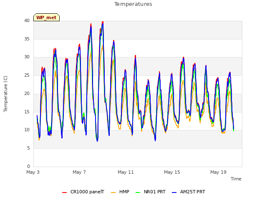
Task: Toggle the AM25T PRT legend entry
Action: coord(189,192)
